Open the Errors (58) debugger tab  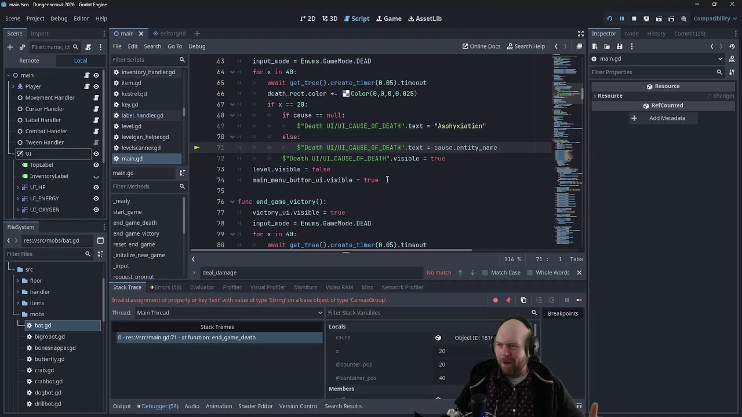166,287
